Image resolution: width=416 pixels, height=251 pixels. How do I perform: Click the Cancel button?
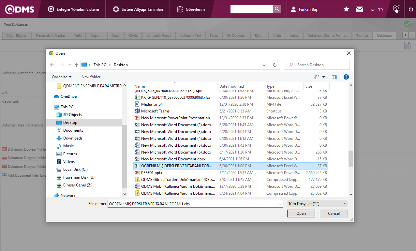click(334, 214)
